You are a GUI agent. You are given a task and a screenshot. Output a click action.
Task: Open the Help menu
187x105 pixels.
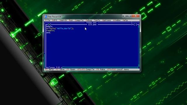[x=125, y=20]
